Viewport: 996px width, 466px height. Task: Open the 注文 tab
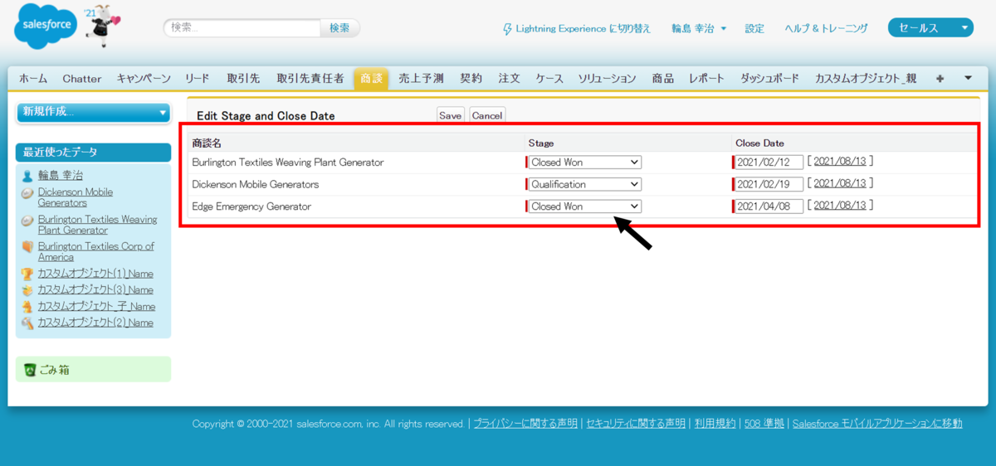pos(509,79)
